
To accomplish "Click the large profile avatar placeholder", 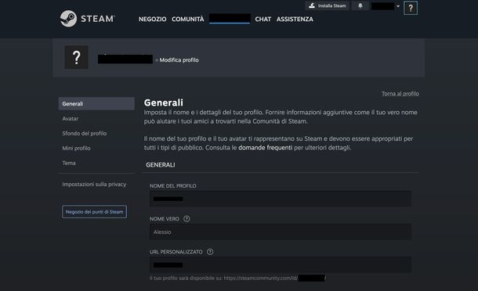I will click(x=77, y=57).
